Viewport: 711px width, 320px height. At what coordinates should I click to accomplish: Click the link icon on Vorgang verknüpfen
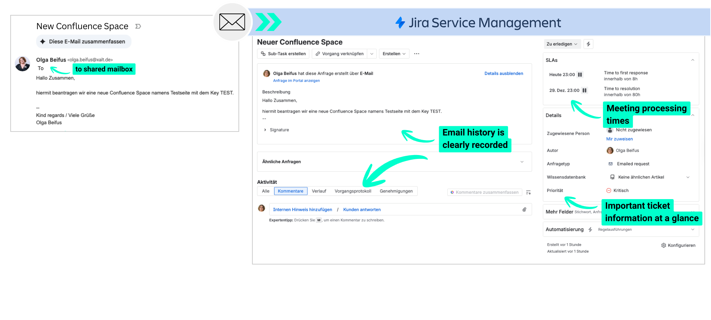pyautogui.click(x=317, y=54)
